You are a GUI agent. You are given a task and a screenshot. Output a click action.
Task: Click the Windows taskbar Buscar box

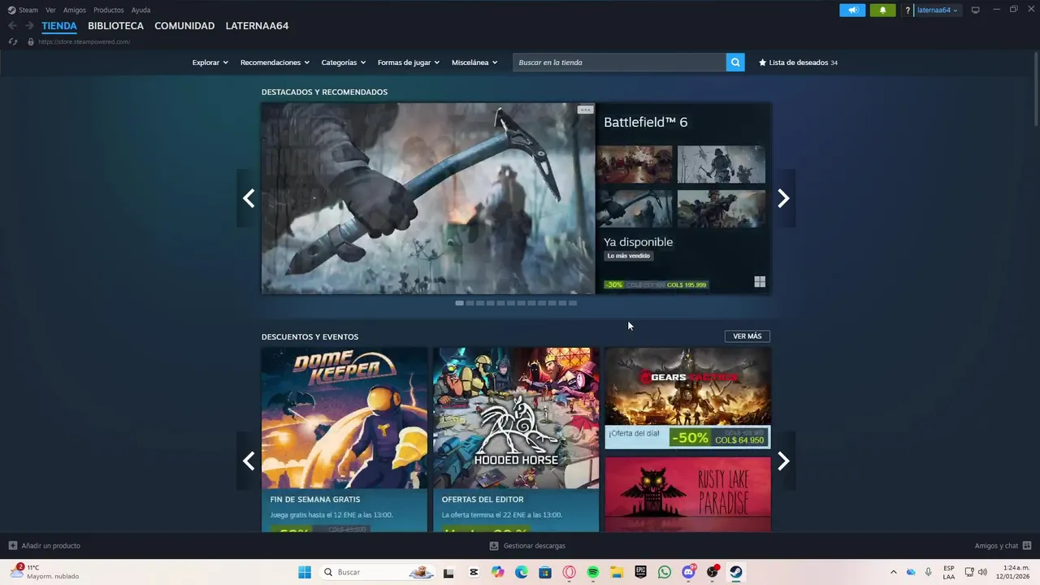click(377, 572)
